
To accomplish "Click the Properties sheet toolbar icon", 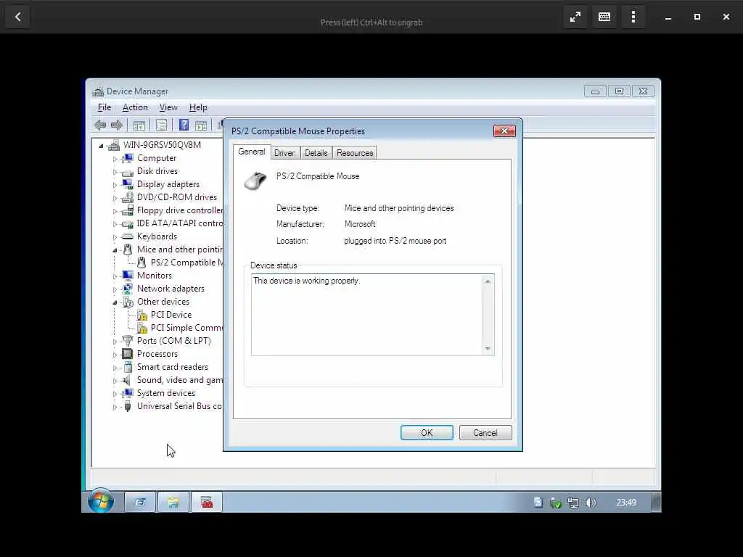I will (161, 125).
